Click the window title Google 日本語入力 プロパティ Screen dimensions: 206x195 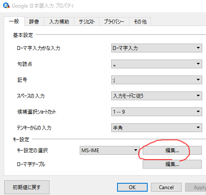click(43, 6)
